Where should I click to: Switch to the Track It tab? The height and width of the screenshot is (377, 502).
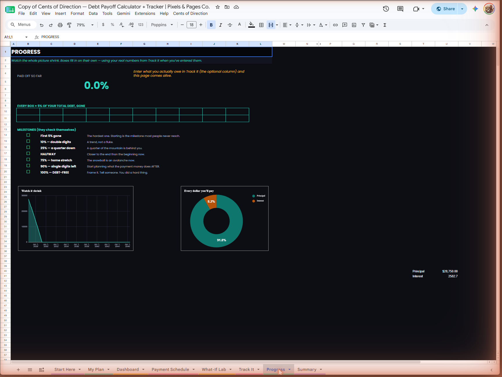tap(246, 370)
